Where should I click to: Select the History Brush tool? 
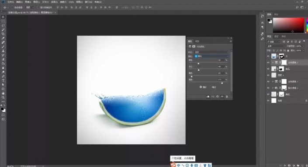3,55
